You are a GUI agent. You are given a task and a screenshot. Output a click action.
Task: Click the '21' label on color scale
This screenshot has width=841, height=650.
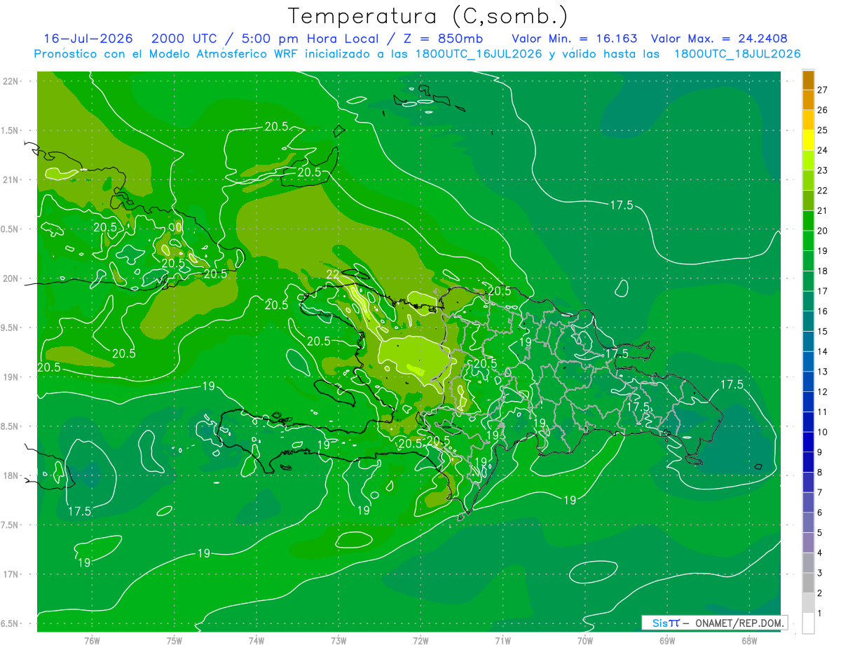823,210
